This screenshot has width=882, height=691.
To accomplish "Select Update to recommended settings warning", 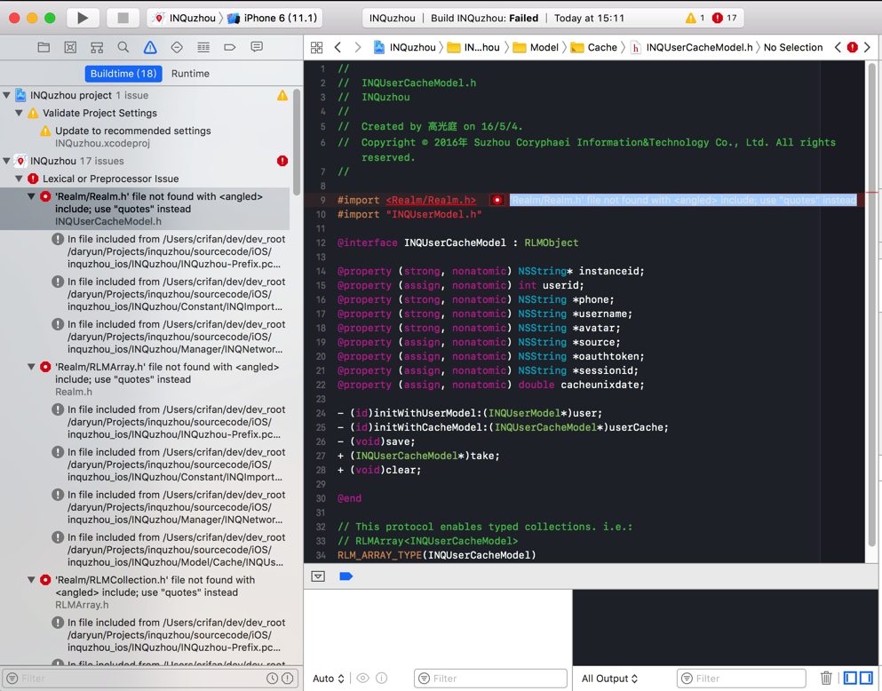I will tap(132, 137).
